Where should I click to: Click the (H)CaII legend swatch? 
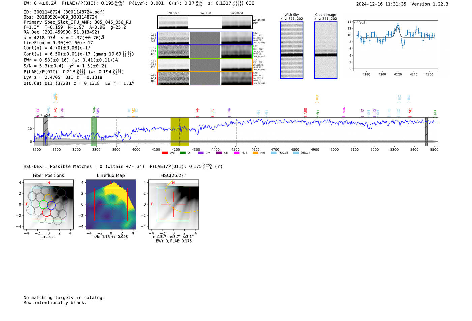[x=296, y=153]
